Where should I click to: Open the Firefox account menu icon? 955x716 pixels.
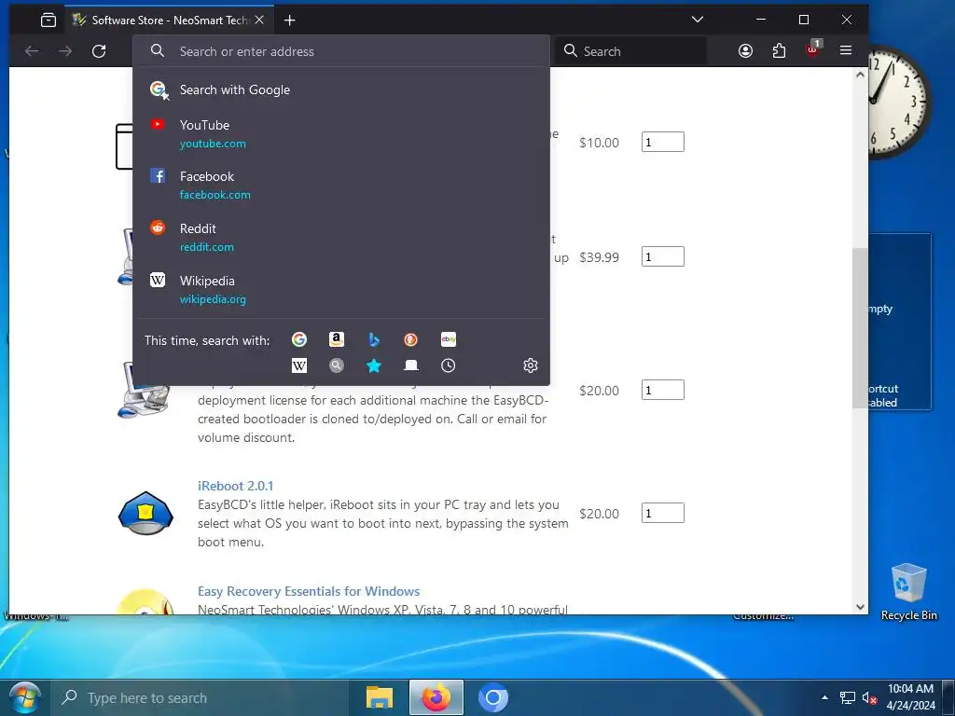pos(745,51)
